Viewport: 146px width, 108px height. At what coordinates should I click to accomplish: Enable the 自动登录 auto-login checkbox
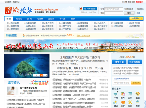[125, 9]
